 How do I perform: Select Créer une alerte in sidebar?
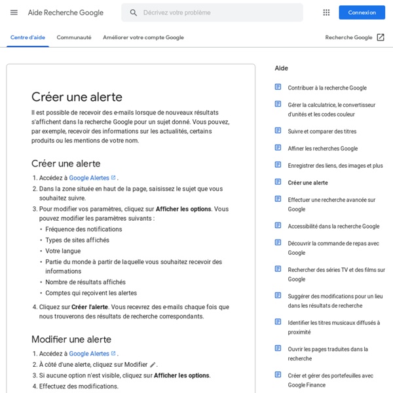pos(308,183)
